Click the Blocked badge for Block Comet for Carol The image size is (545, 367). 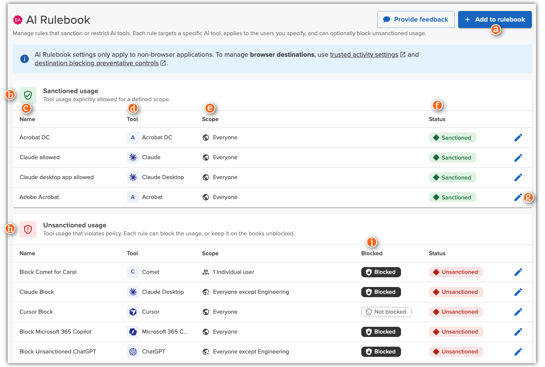(x=381, y=272)
